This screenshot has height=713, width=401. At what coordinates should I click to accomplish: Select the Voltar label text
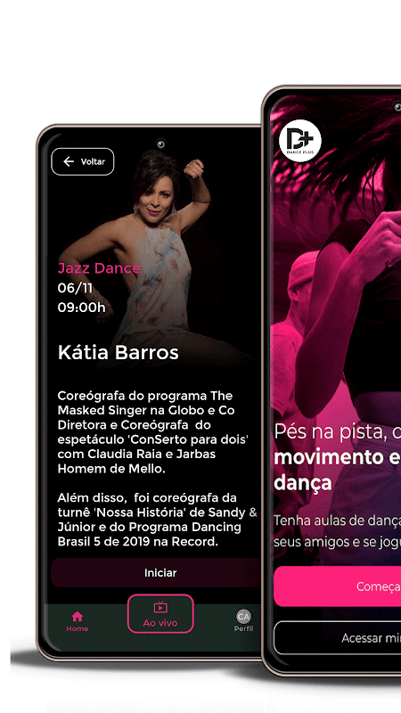(93, 161)
